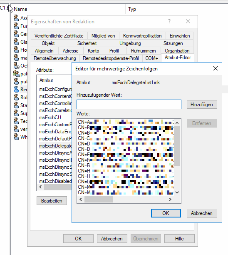The image size is (228, 255).
Task: Open the Allgemein tab
Action: click(x=44, y=51)
